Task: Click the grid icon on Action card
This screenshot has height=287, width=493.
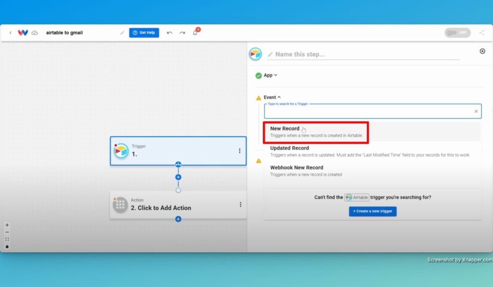Action: click(x=120, y=205)
